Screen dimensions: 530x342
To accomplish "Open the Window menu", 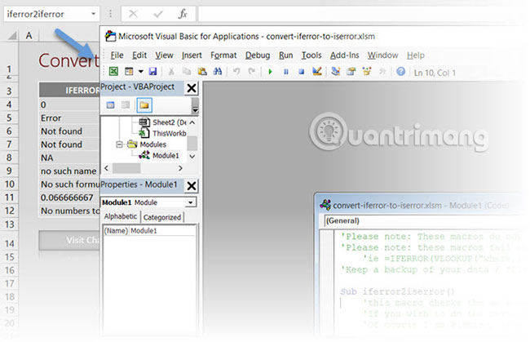I will 382,56.
